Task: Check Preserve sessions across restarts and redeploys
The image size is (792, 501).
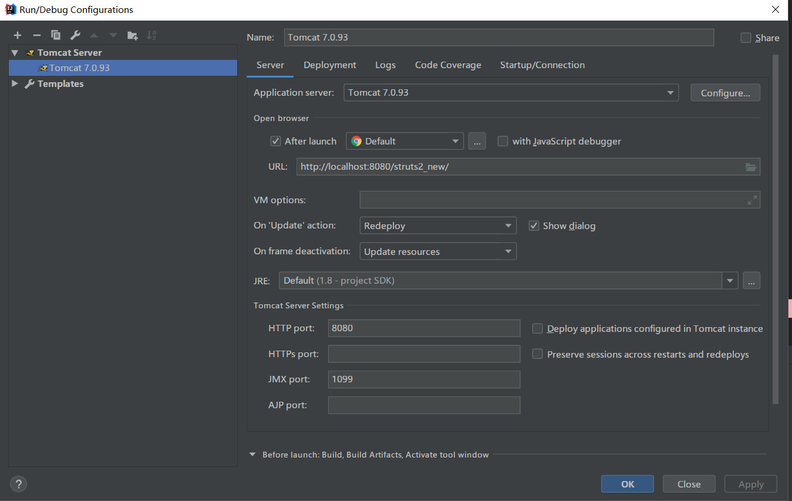Action: pos(537,354)
